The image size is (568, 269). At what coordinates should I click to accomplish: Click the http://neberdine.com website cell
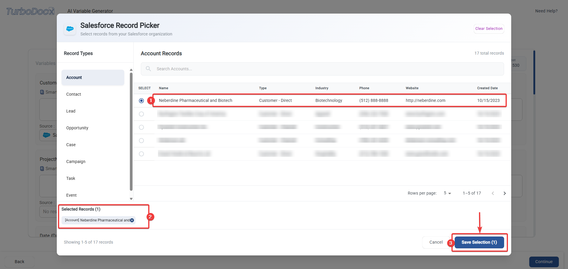pyautogui.click(x=425, y=100)
